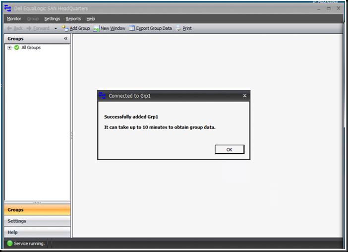Image resolution: width=348 pixels, height=252 pixels.
Task: Expand the All Groups tree node
Action: pos(9,48)
